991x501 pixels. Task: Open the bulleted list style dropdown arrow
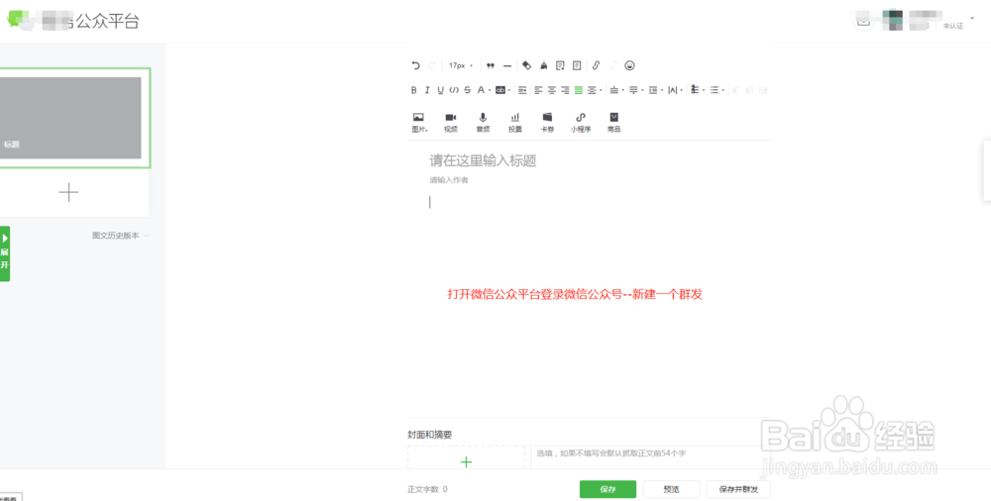click(x=723, y=90)
